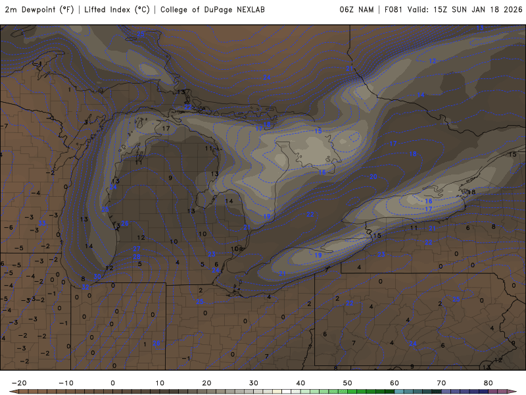Click the black "-7" dewpoint value
The height and width of the screenshot is (395, 526).
5,126
